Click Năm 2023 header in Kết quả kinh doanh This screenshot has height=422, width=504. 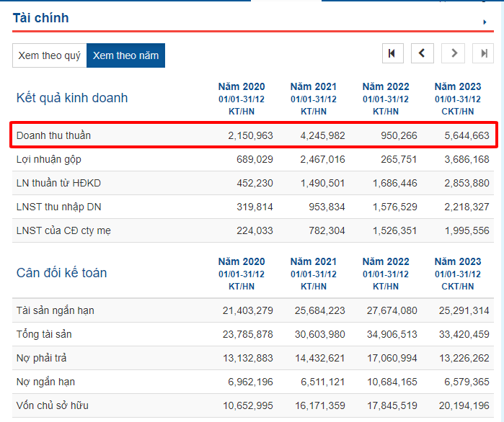(458, 86)
